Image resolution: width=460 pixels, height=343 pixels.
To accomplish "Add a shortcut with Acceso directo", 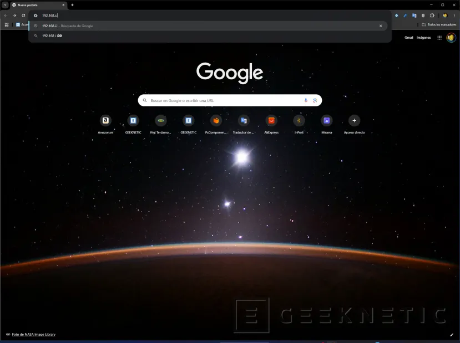I will (354, 124).
